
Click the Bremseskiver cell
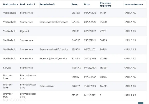(x=47, y=86)
